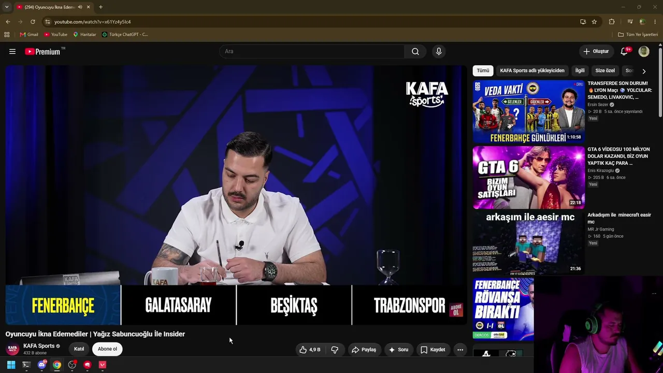Click the install app icon in address bar
The height and width of the screenshot is (373, 663).
pyautogui.click(x=583, y=22)
